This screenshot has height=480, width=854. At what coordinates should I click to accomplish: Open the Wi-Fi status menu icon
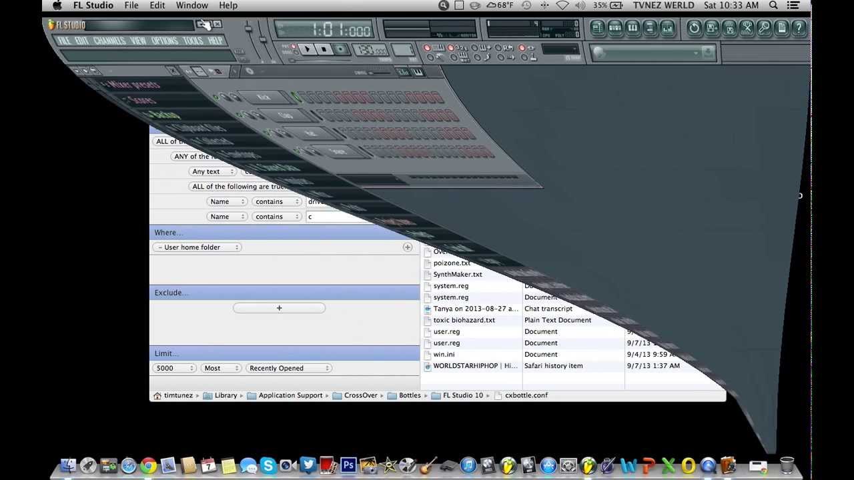562,5
